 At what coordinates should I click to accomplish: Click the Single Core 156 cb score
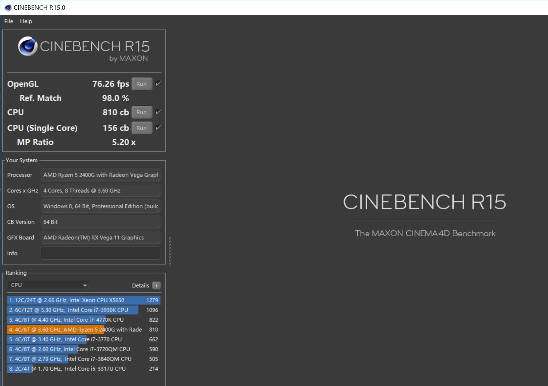click(x=116, y=128)
